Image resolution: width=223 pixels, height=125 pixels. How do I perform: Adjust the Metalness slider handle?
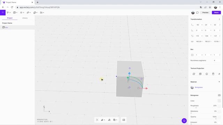[191, 113]
